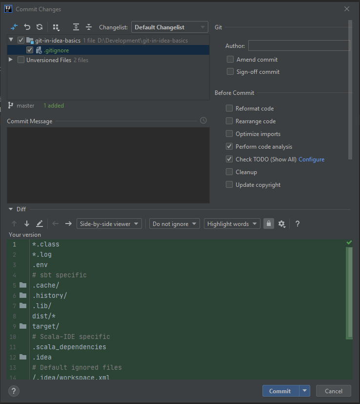360x404 pixels.
Task: Toggle the diff lock icon
Action: coord(269,224)
